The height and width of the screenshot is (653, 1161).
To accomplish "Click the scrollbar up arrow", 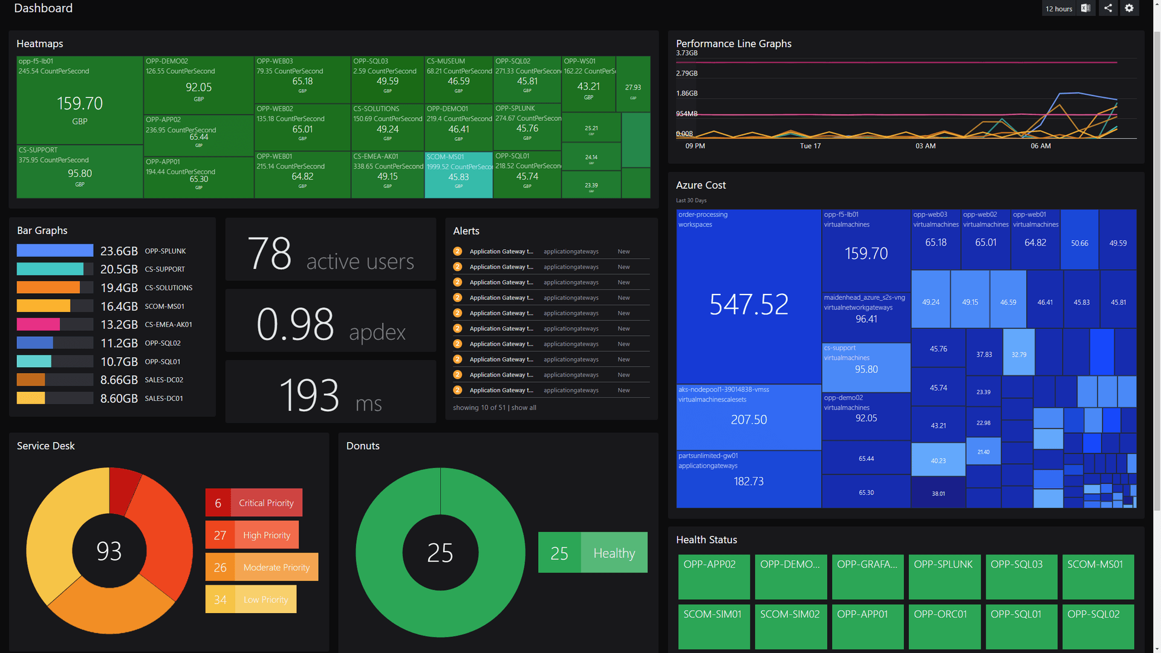I will pos(1157,5).
